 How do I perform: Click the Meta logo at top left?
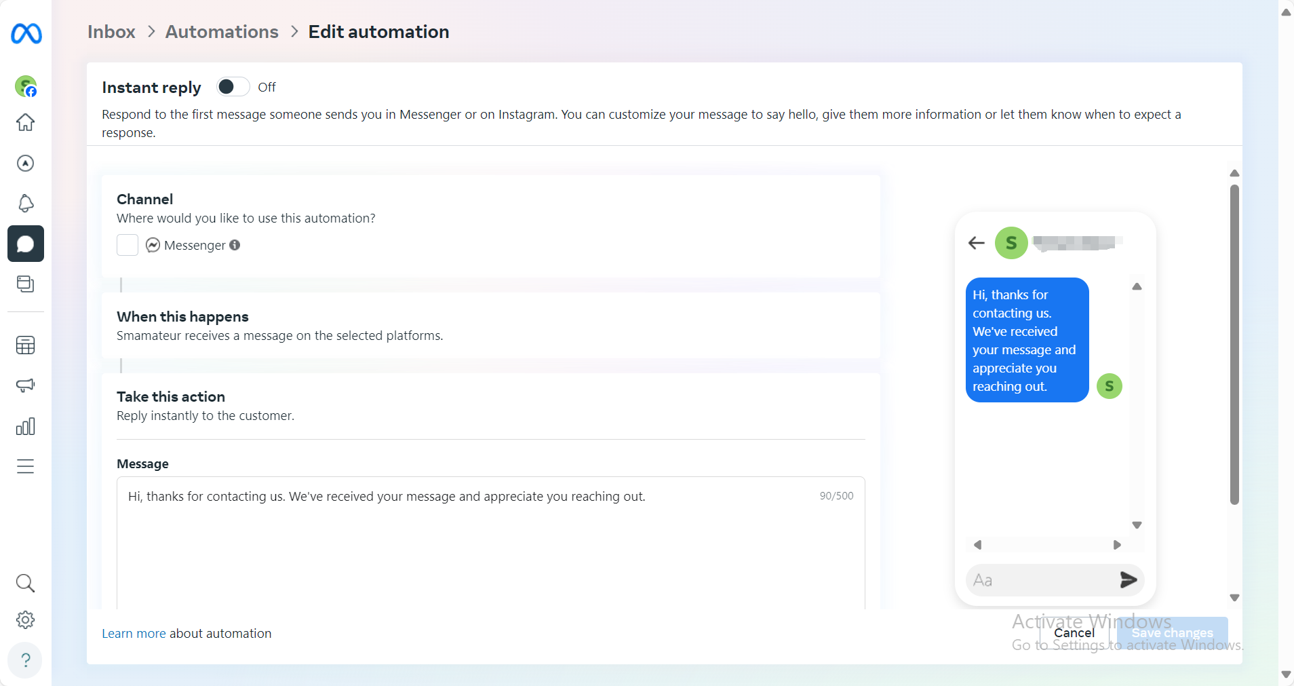(x=25, y=34)
